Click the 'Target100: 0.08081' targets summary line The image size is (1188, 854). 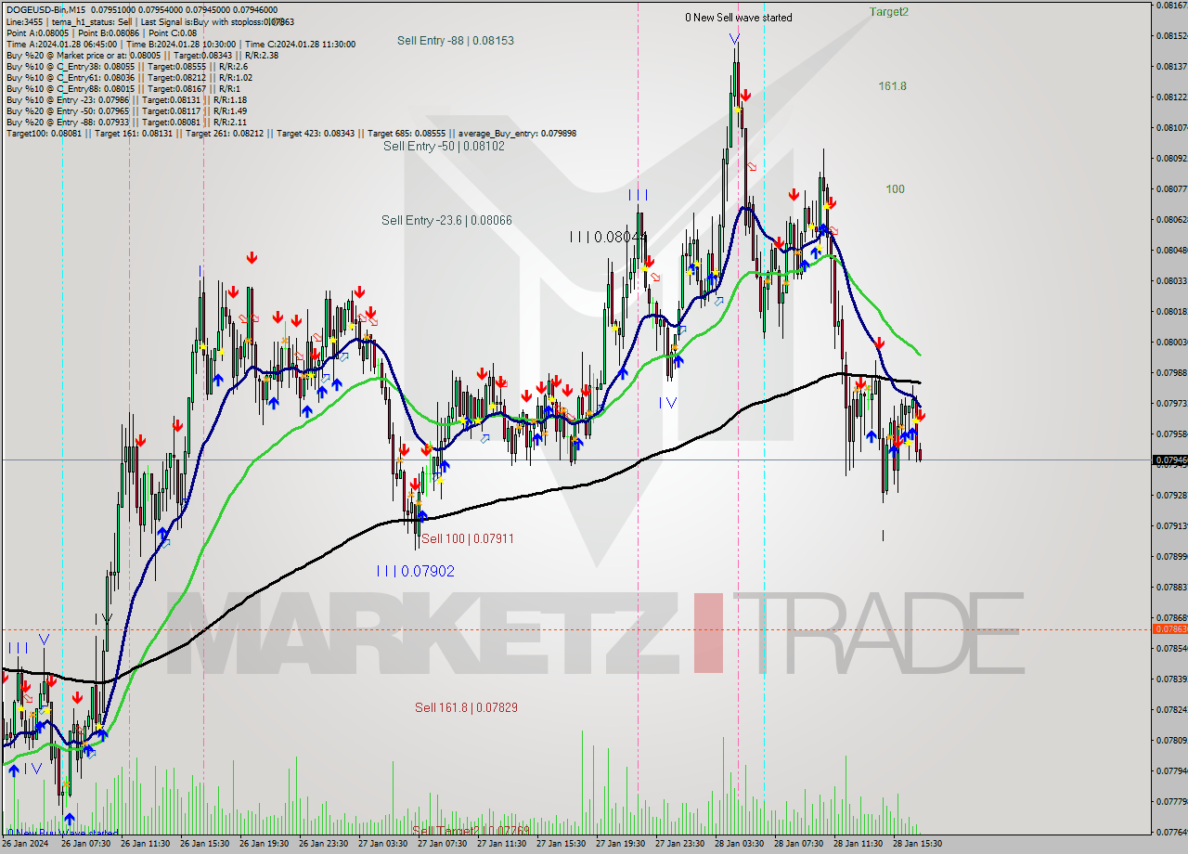coord(291,133)
